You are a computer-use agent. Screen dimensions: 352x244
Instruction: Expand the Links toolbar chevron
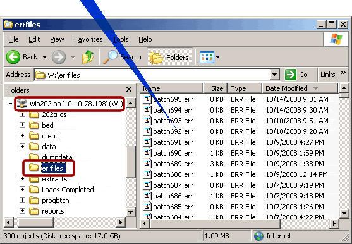point(343,72)
